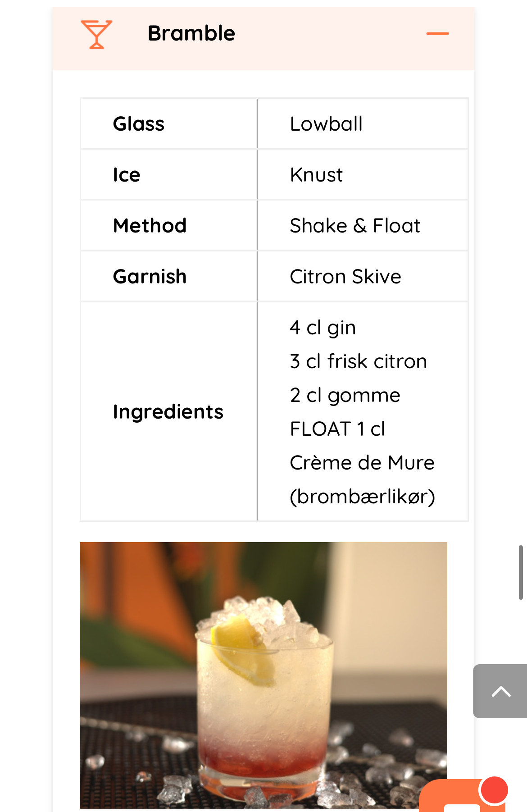Viewport: 527px width, 812px height.
Task: Click the Ingredients row label
Action: [x=168, y=412]
